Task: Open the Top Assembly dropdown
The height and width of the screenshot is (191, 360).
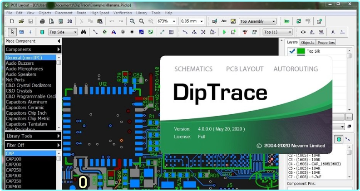Action: (257, 21)
